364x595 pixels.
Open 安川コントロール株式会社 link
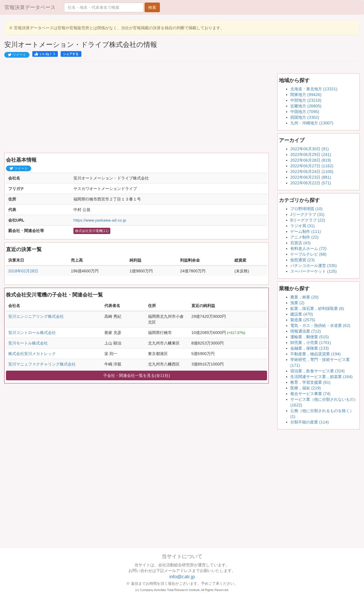pyautogui.click(x=32, y=333)
